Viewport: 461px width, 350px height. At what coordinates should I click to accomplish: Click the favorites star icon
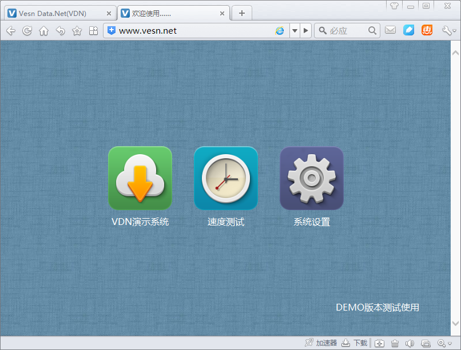click(77, 31)
